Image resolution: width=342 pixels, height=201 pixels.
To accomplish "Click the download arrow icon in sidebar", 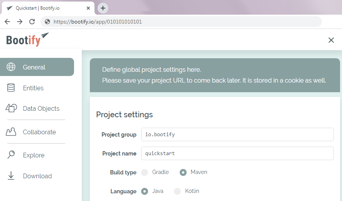I will tap(11, 176).
